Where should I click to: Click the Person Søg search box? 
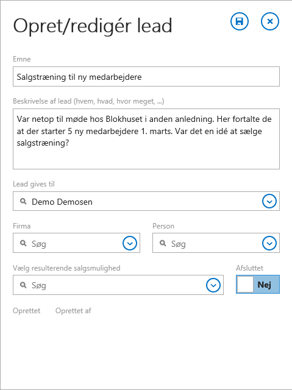216,243
